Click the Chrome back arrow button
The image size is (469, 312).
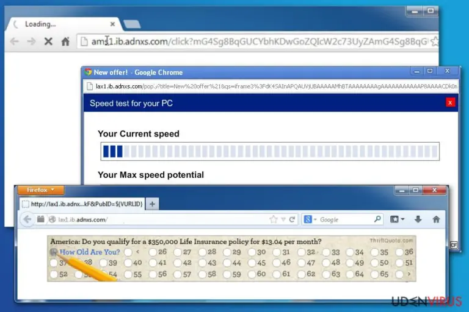click(15, 41)
